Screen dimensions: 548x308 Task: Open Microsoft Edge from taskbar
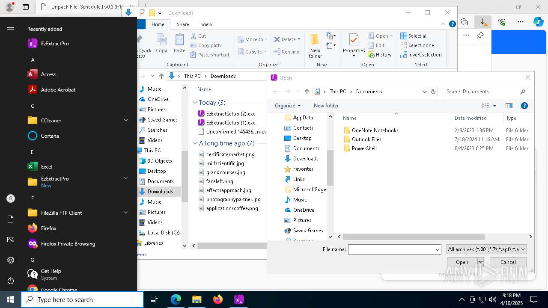176,299
